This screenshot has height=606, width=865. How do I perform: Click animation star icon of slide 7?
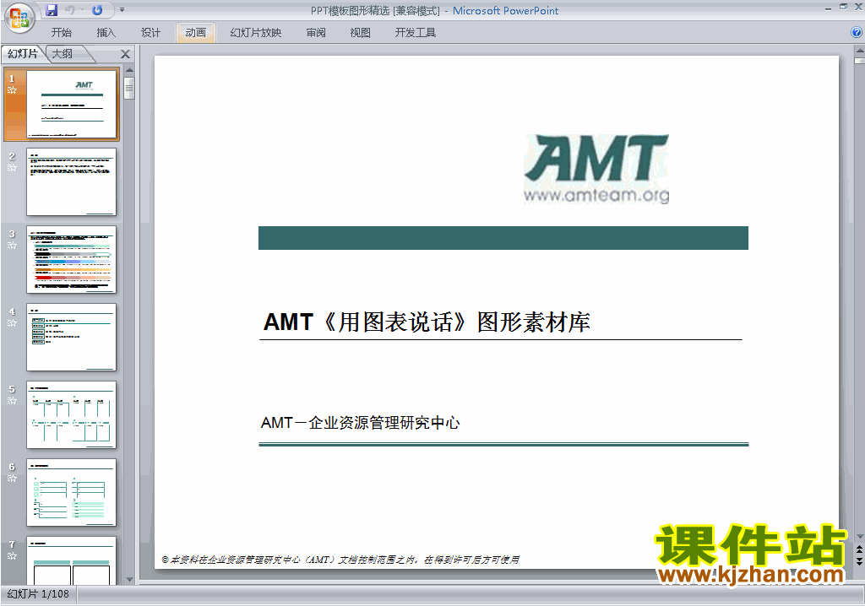click(x=12, y=556)
